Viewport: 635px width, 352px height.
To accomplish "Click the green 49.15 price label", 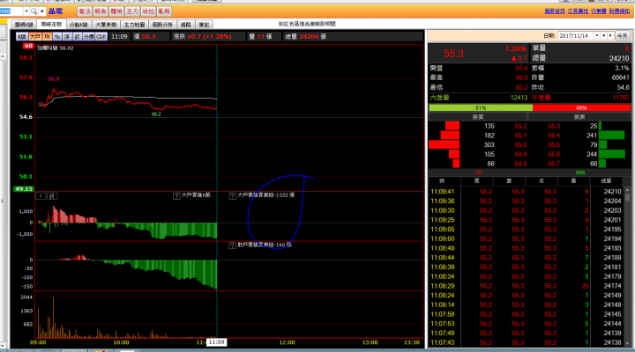I will click(23, 188).
